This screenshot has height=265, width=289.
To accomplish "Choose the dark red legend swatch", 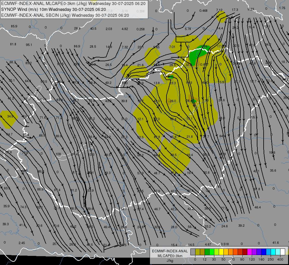I will pyautogui.click(x=245, y=252).
